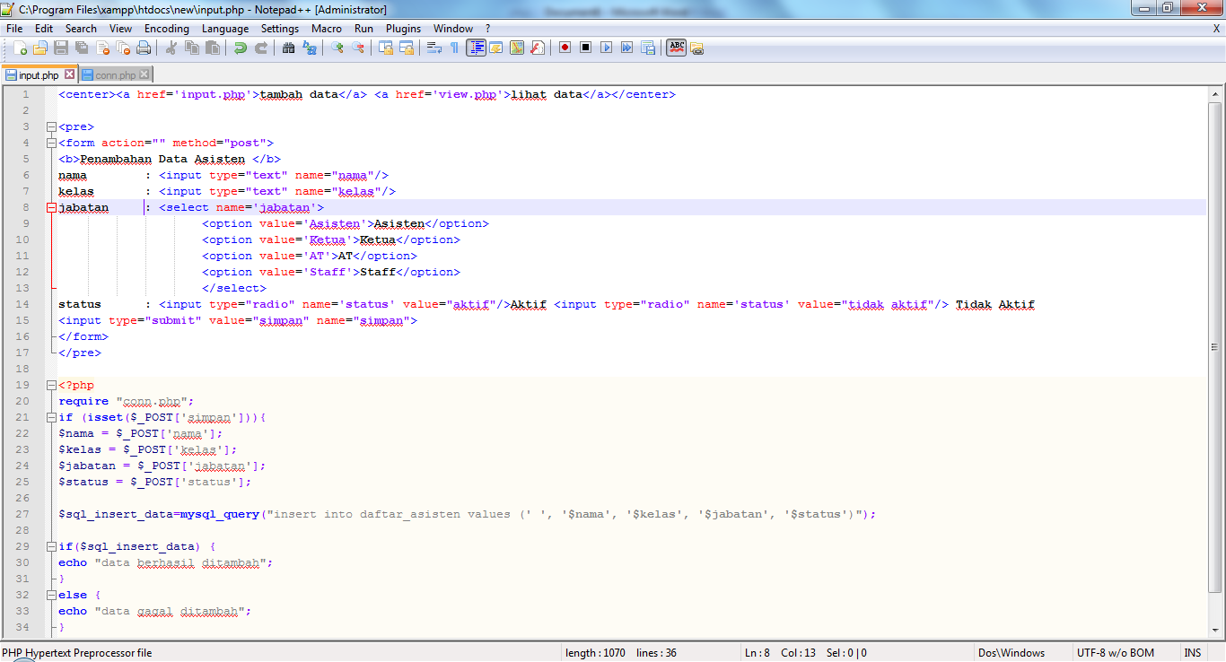Save the current recorded macro icon

[x=648, y=48]
